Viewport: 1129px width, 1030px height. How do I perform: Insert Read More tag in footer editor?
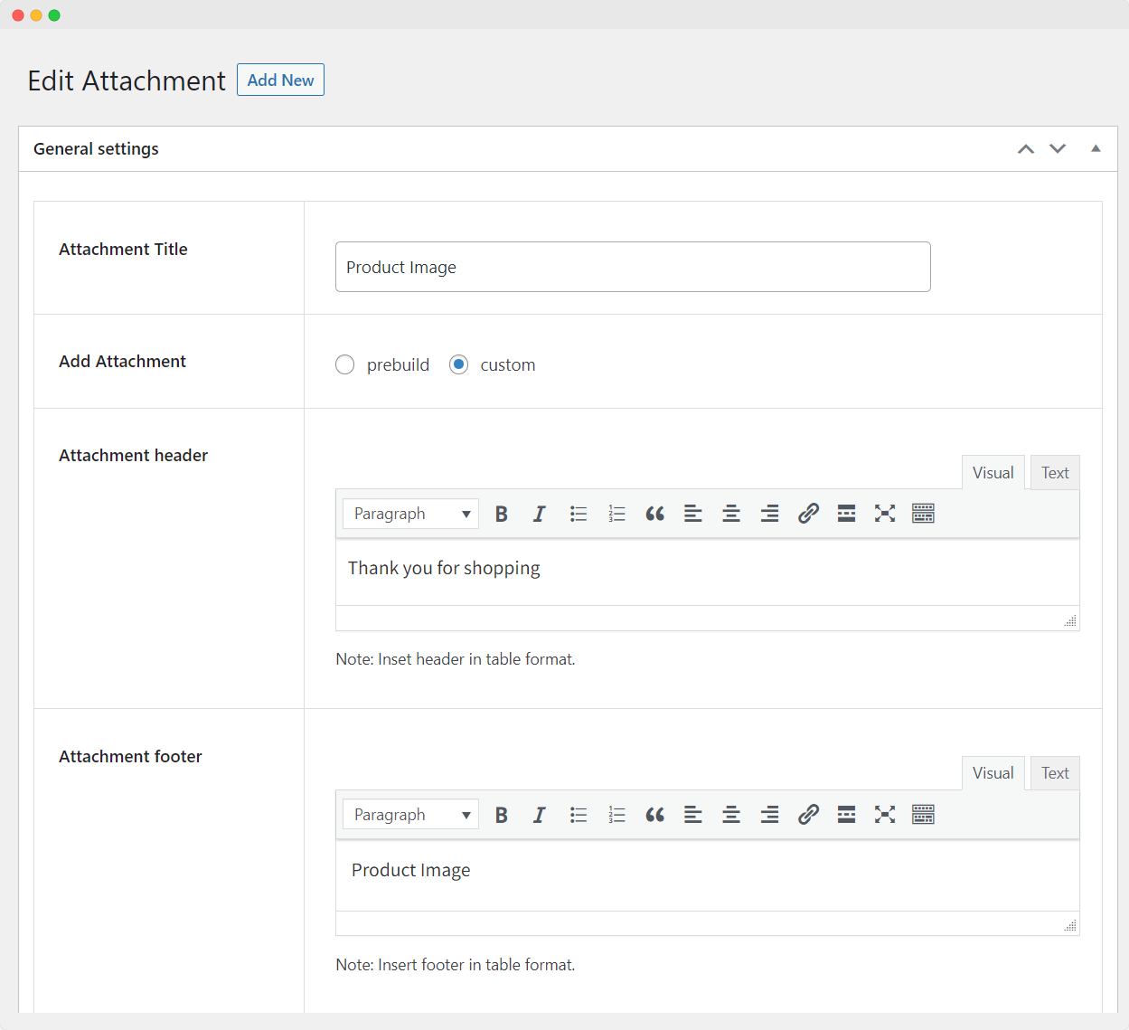tap(846, 815)
